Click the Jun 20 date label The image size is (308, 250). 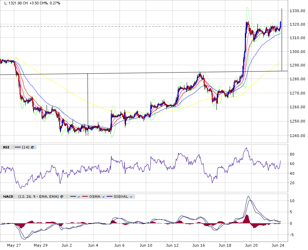coord(251,246)
